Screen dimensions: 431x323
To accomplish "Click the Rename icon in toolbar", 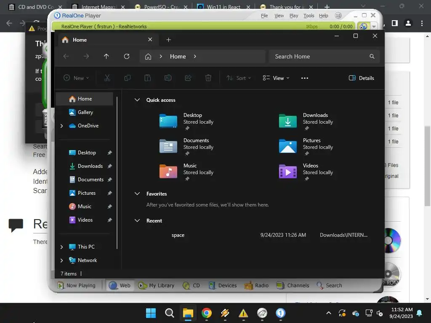I will pyautogui.click(x=168, y=78).
